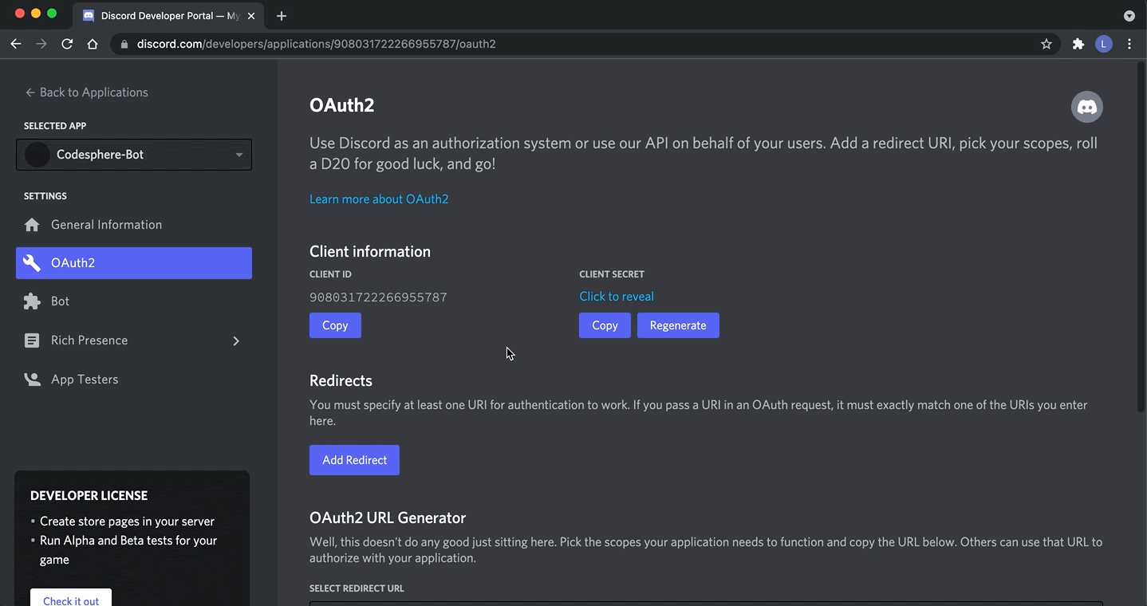Click the OAuth2 wrench icon in sidebar
Screen dimensions: 1147x606
[x=32, y=262]
